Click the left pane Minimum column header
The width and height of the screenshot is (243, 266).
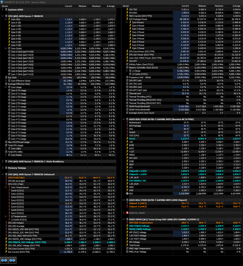point(81,6)
